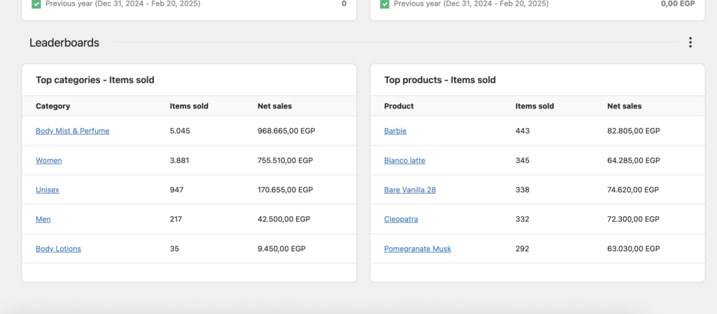Select the Cleopatra product link
Screen dimensions: 717x314
pyautogui.click(x=401, y=219)
